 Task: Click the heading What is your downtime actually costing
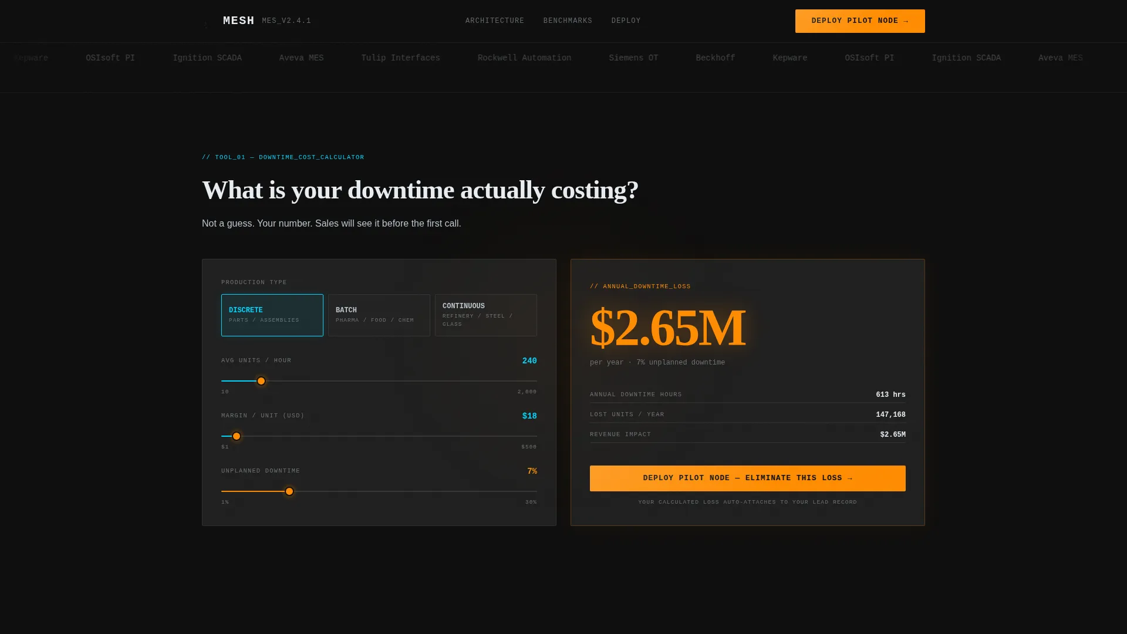(420, 190)
